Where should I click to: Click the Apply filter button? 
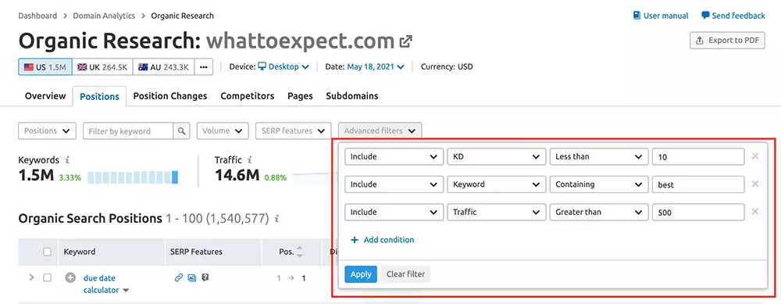pyautogui.click(x=361, y=274)
